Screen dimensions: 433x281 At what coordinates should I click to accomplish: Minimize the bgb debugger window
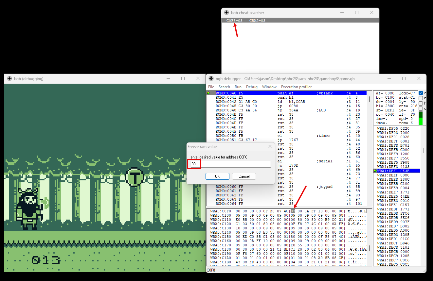tap(389, 78)
